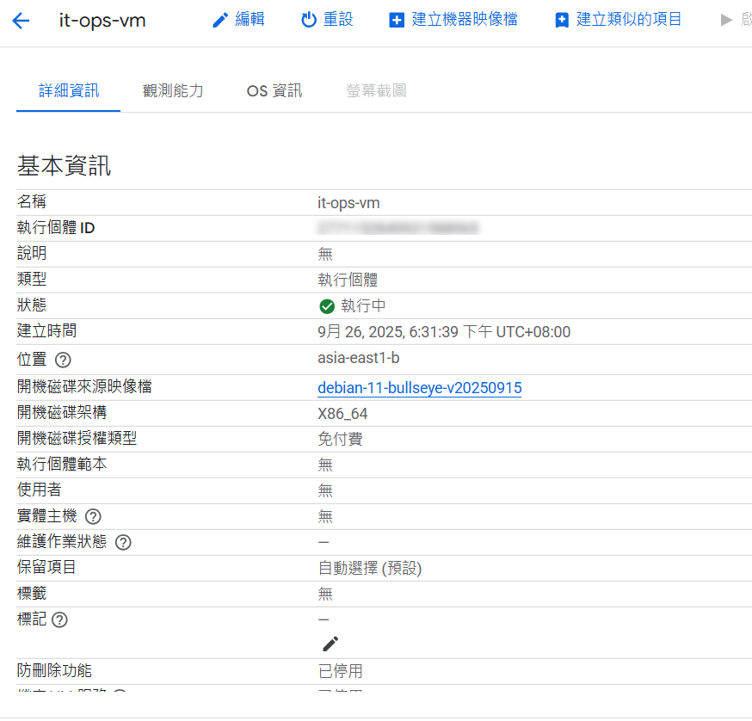
Task: Click the 重設 power icon
Action: (x=309, y=20)
